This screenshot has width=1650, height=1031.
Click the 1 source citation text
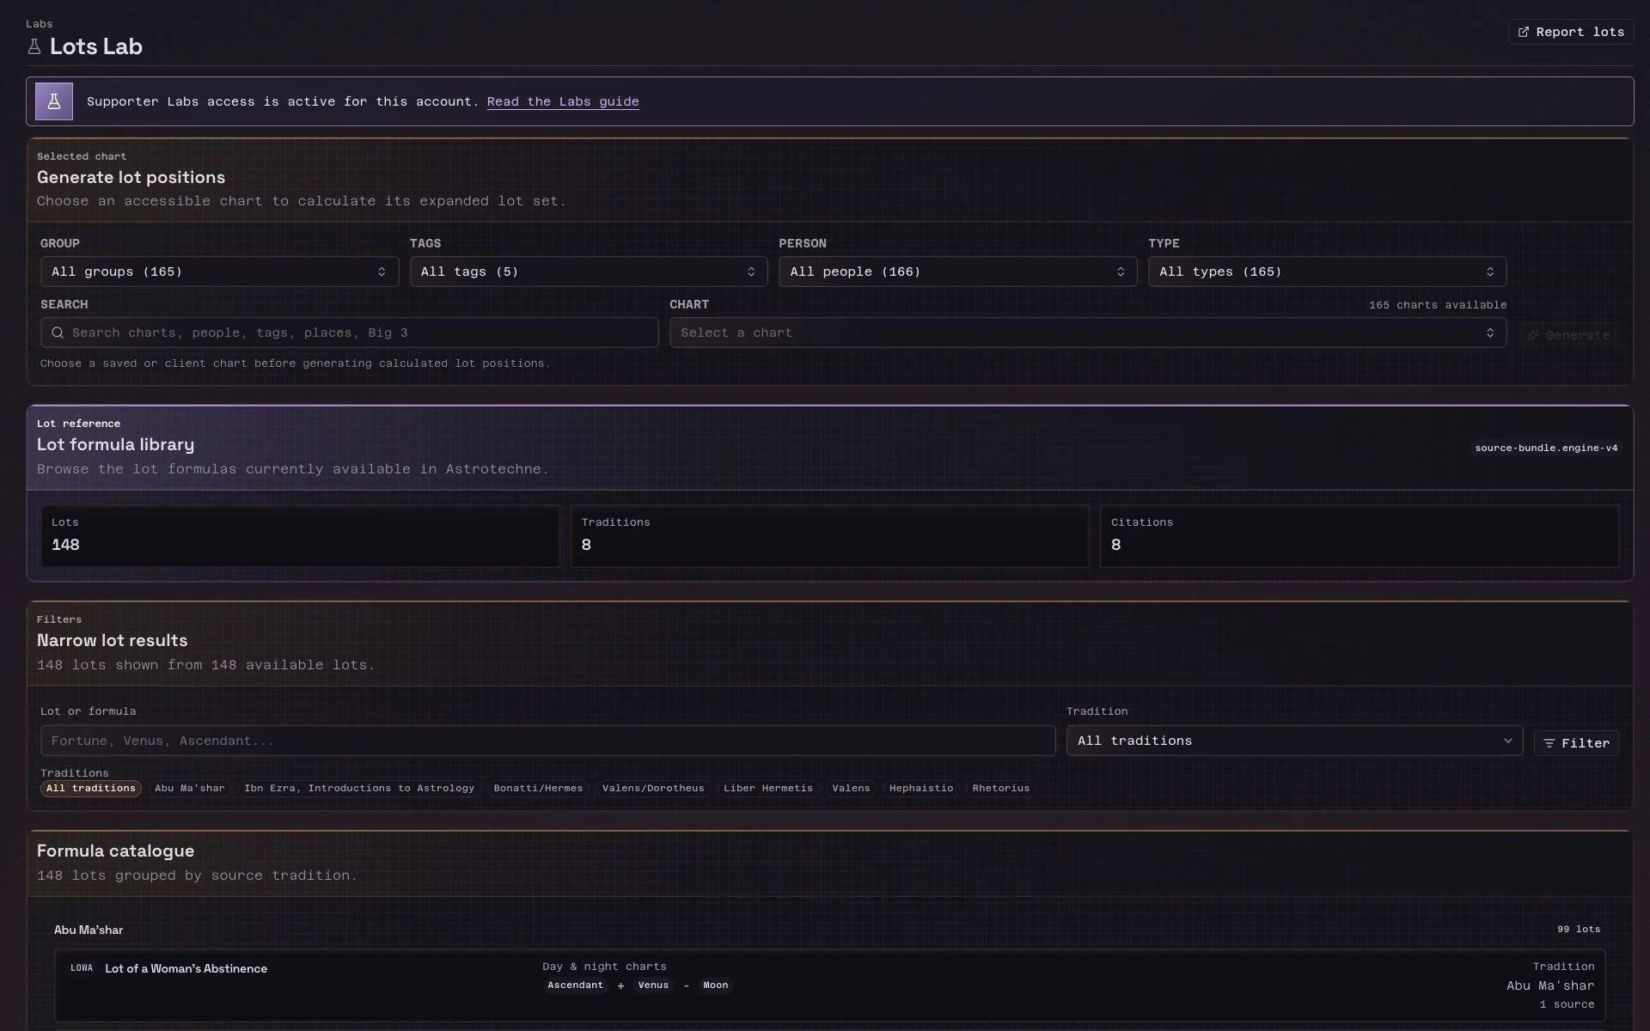(x=1567, y=1004)
